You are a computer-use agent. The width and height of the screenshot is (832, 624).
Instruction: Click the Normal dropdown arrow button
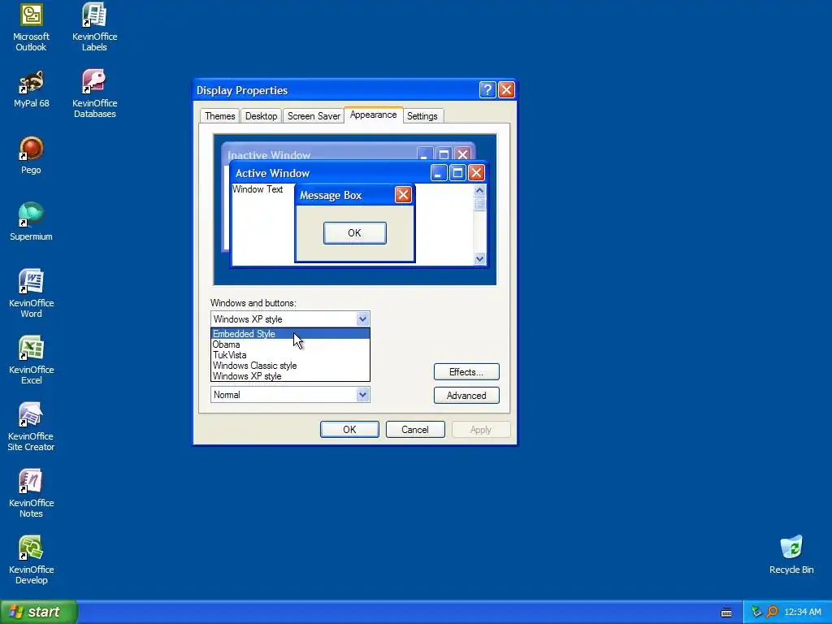tap(362, 395)
